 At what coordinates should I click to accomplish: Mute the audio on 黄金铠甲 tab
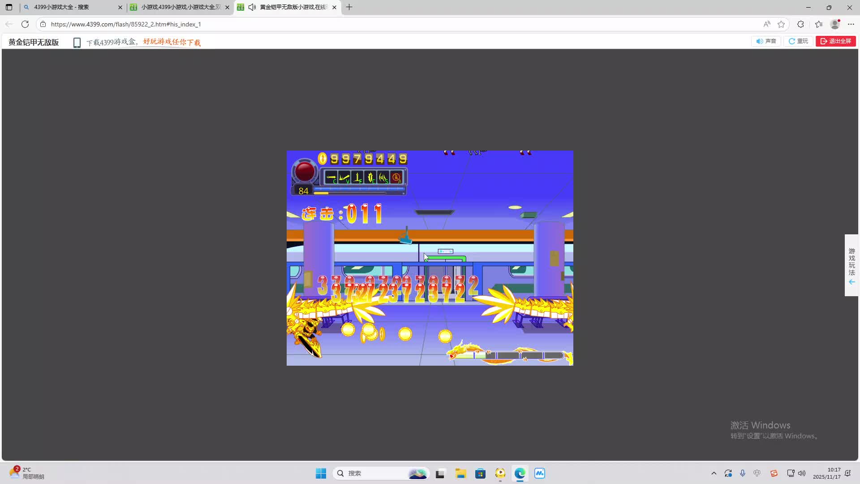252,7
